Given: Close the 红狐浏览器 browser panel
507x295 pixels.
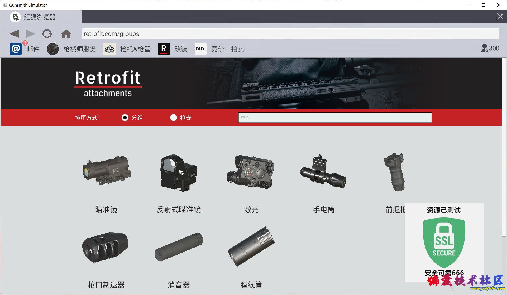Looking at the screenshot, I should pos(500,17).
